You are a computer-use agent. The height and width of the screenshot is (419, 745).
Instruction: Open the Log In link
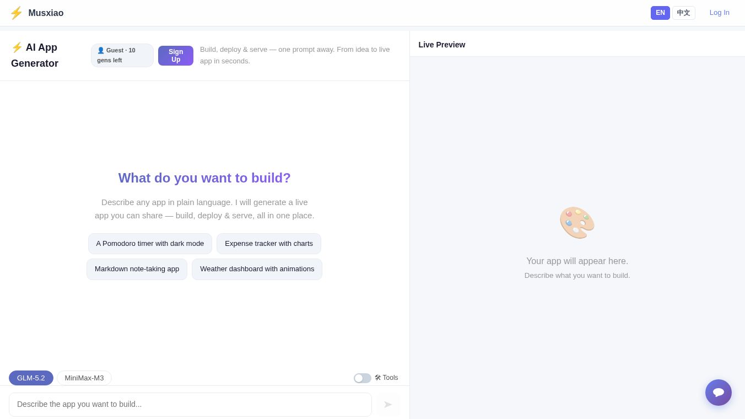pos(720,13)
